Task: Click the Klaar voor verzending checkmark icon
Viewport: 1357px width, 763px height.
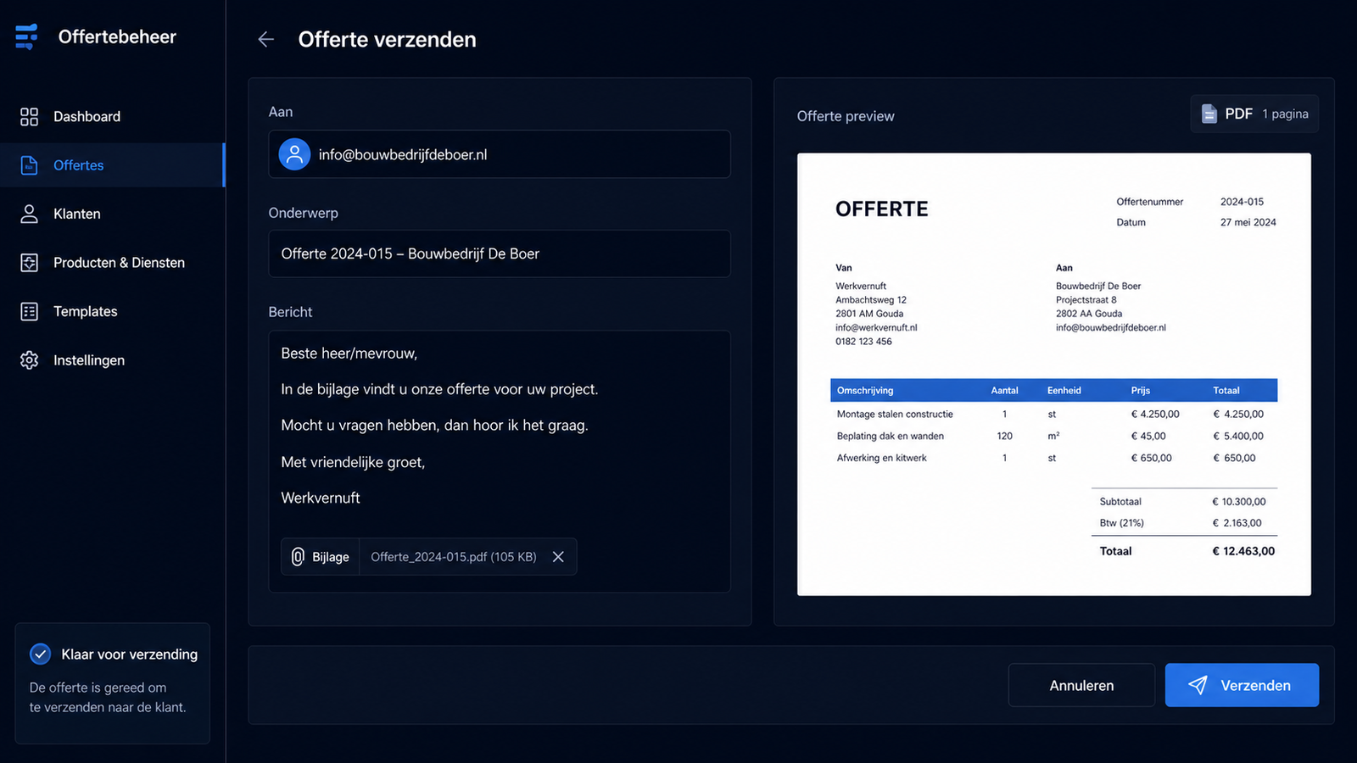Action: pyautogui.click(x=40, y=654)
